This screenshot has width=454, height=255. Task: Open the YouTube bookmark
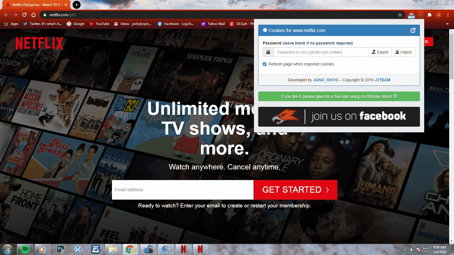pos(99,24)
